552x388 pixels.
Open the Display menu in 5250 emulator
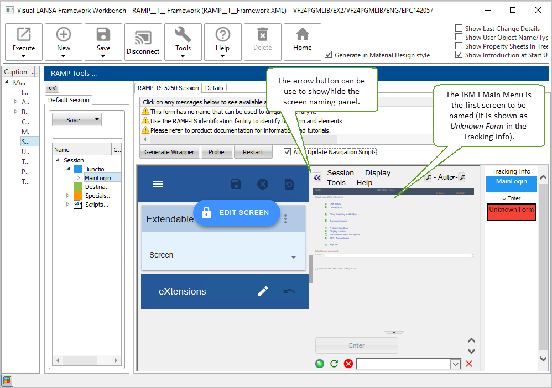[378, 172]
